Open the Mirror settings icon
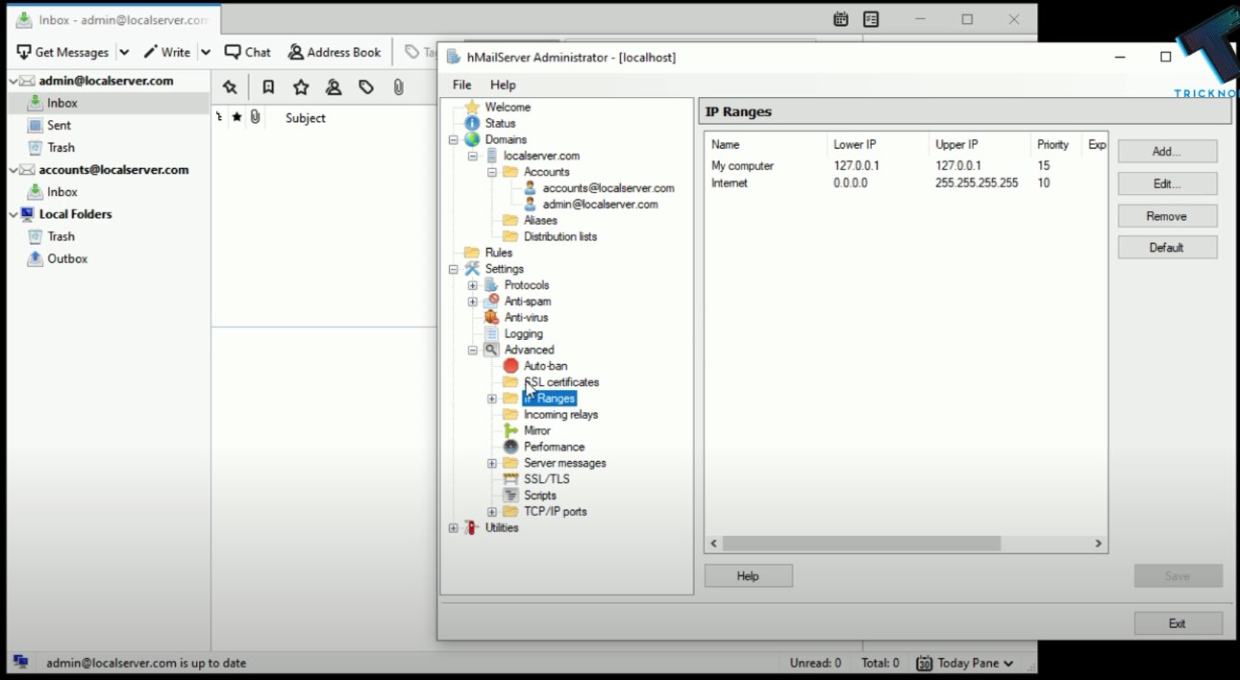1240x680 pixels. tap(510, 430)
